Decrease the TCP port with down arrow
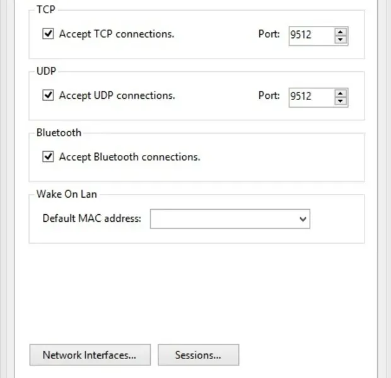The image size is (391, 378). point(341,39)
